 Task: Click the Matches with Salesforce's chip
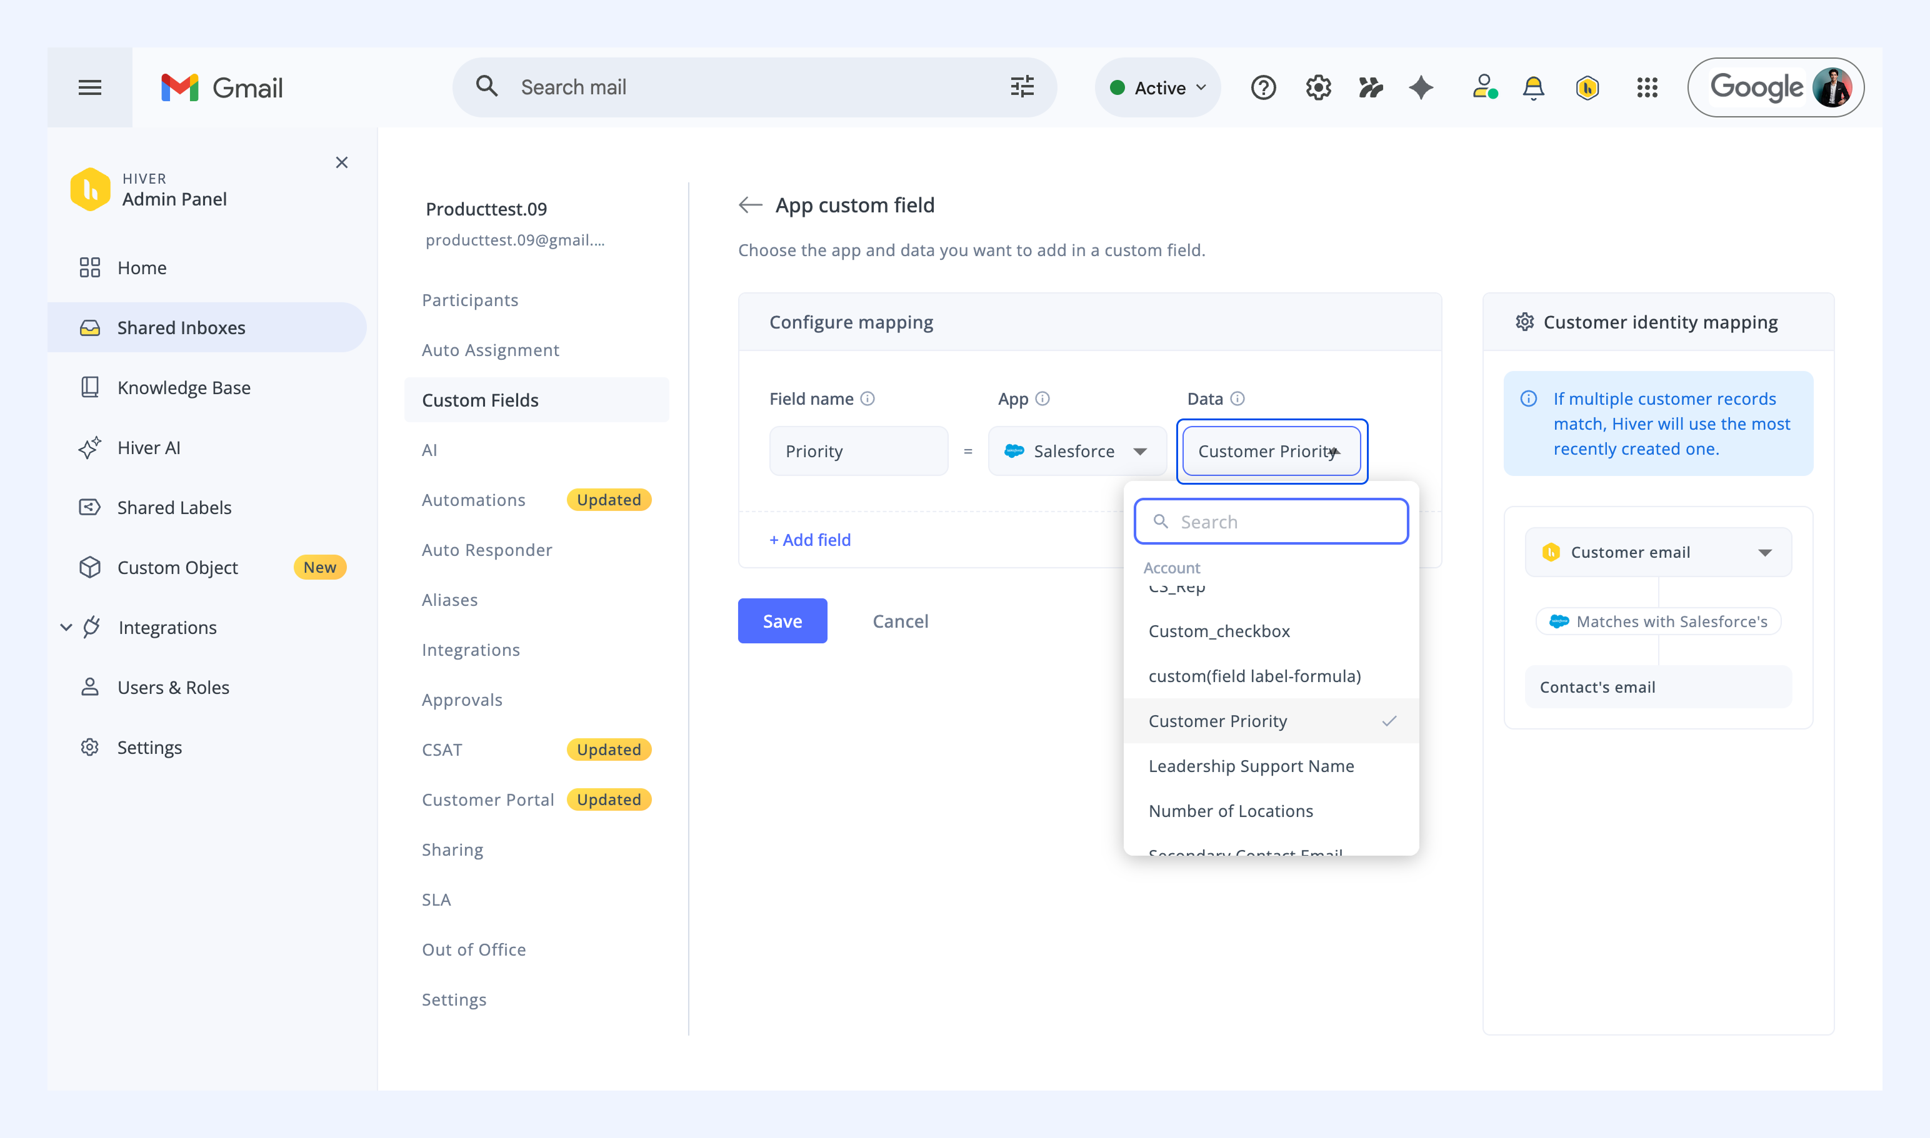pyautogui.click(x=1658, y=621)
